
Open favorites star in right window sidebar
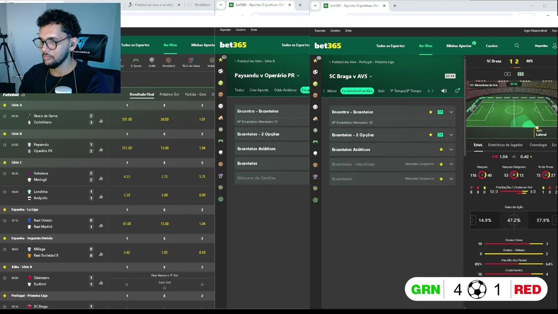tap(315, 60)
